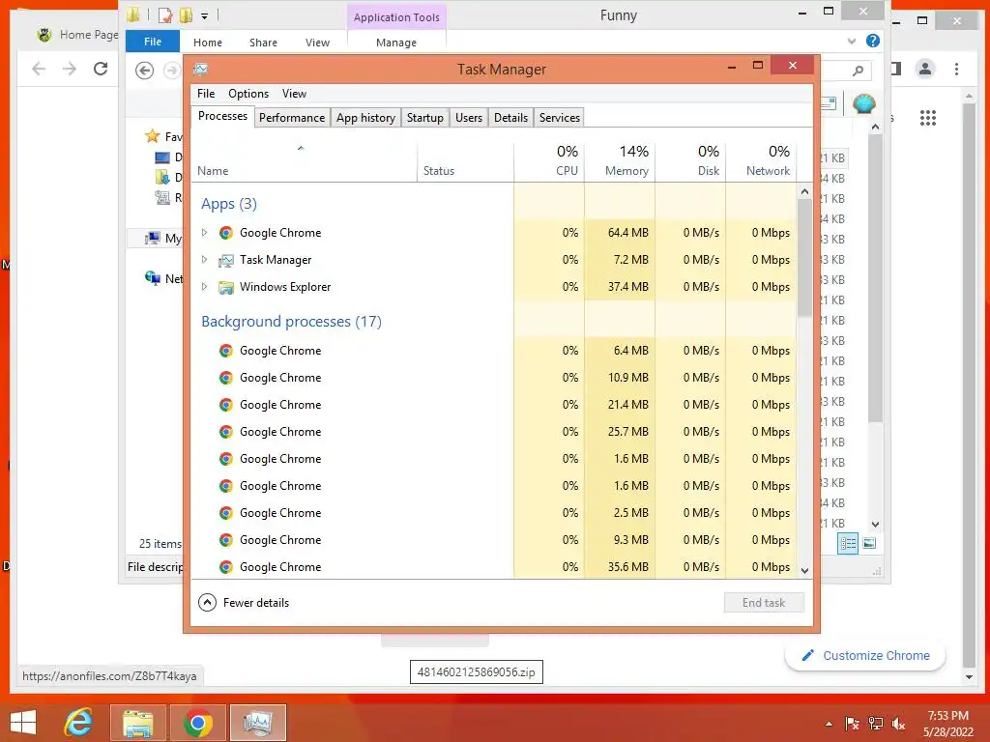990x742 pixels.
Task: Open Explorer File ribbon tab
Action: [x=152, y=42]
